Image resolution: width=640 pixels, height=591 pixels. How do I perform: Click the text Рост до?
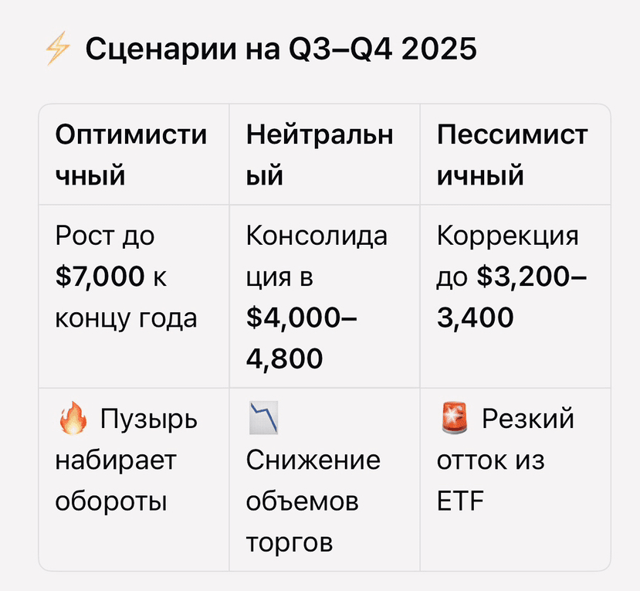point(105,236)
